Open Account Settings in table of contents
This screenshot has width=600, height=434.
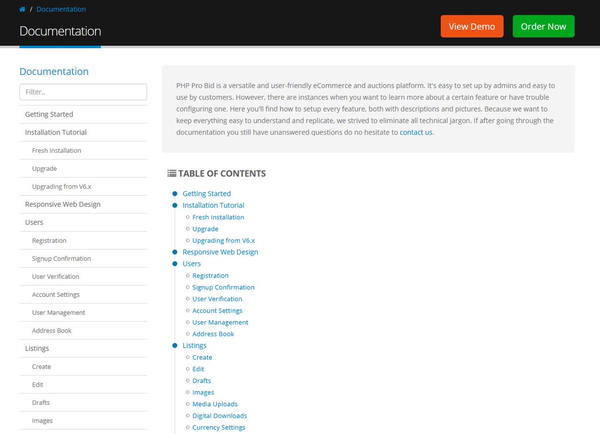click(217, 311)
